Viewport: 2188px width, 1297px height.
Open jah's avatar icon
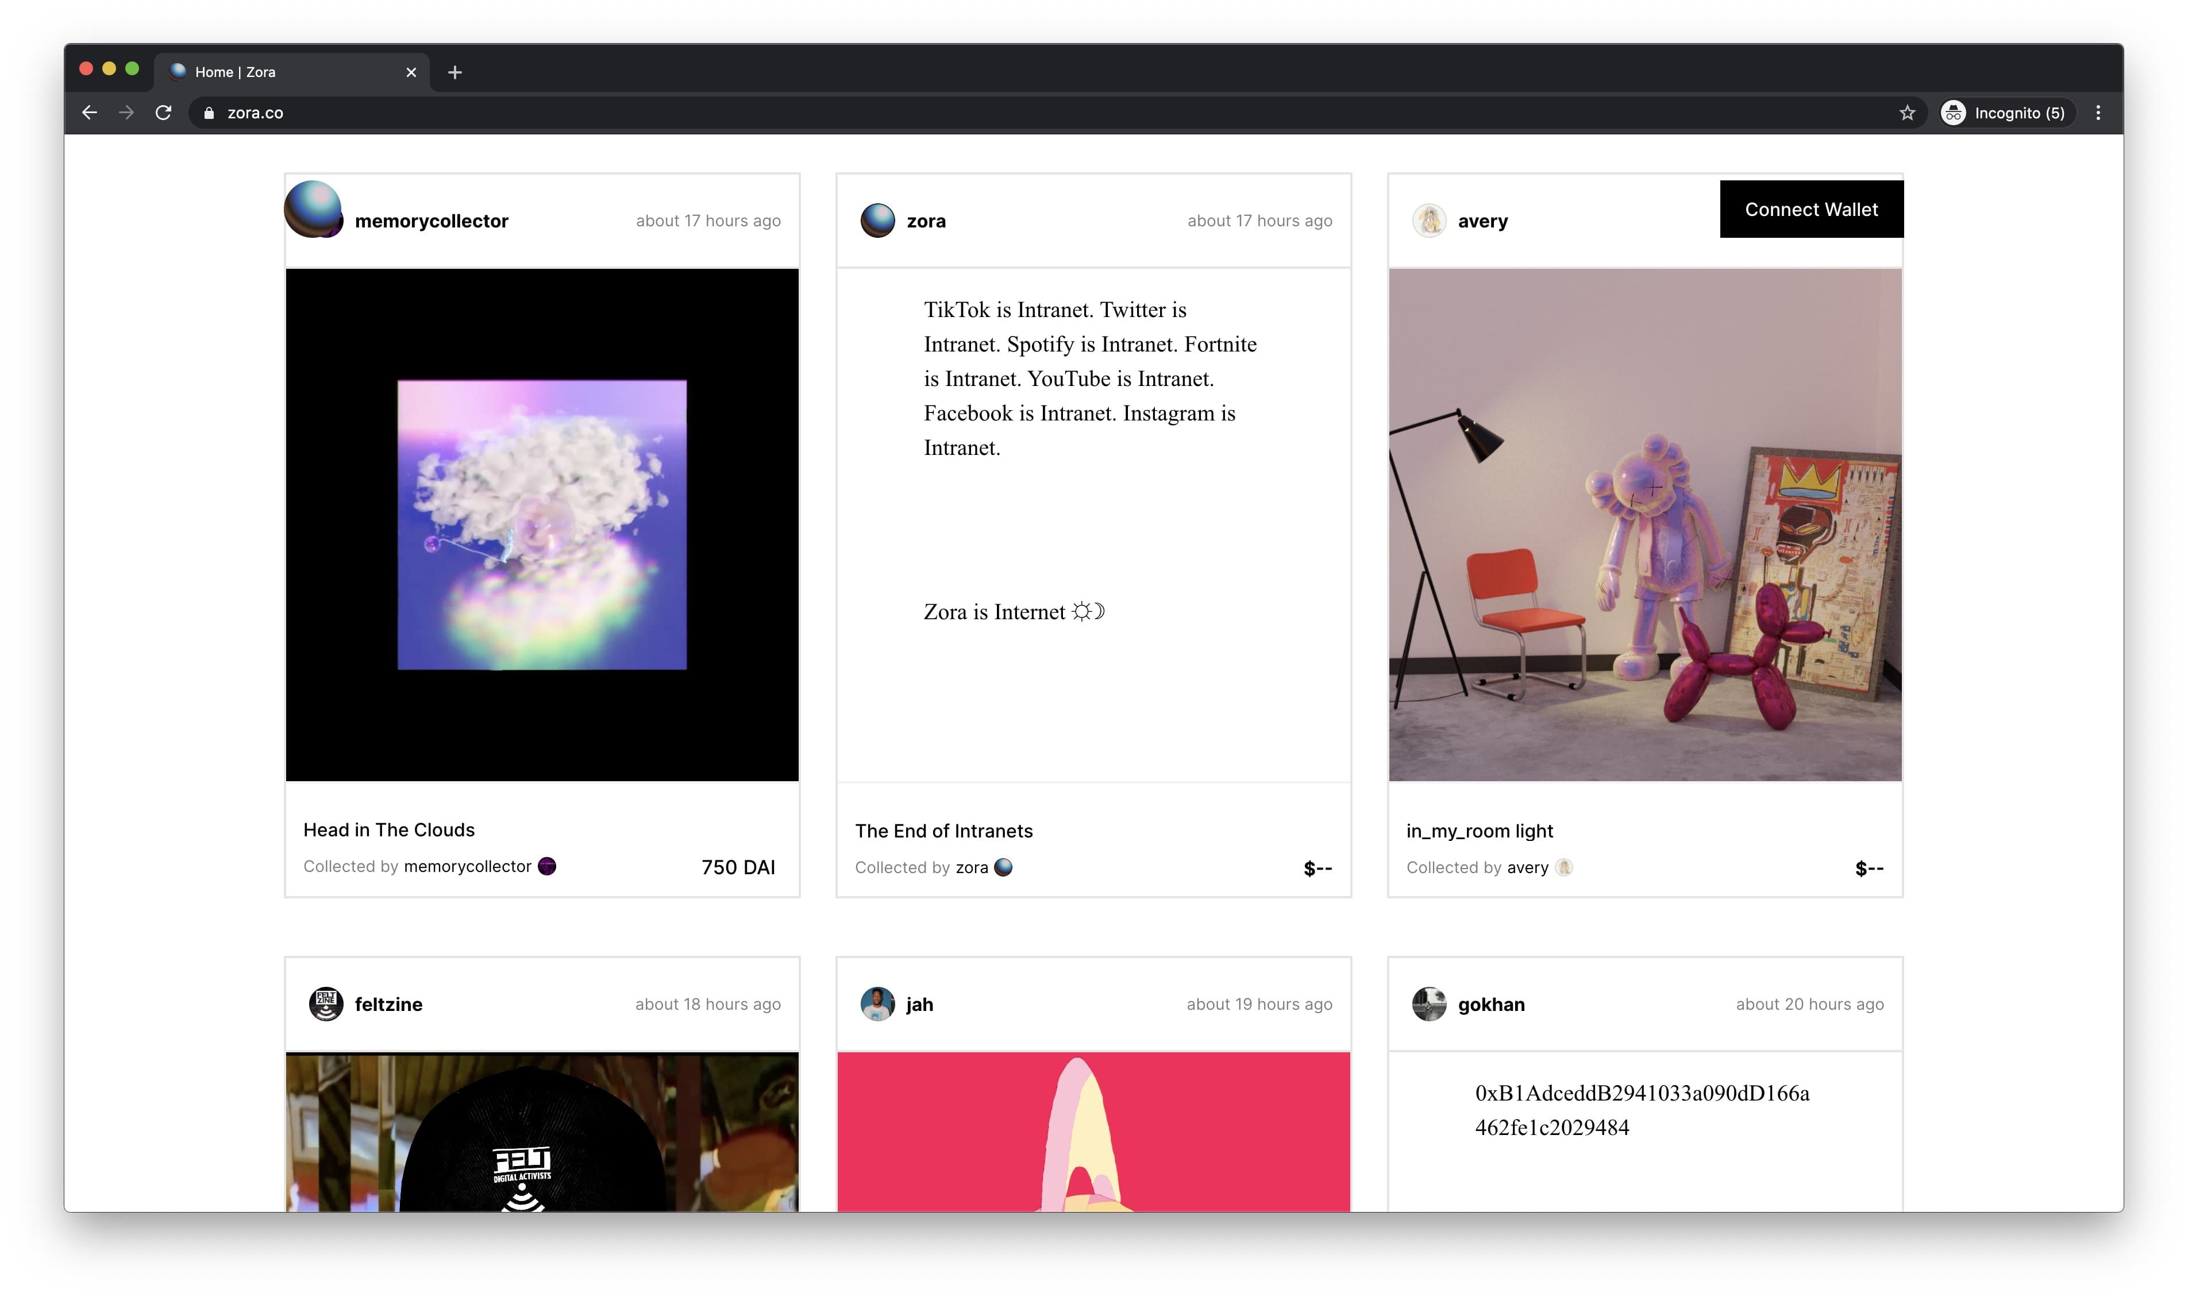click(x=877, y=1004)
